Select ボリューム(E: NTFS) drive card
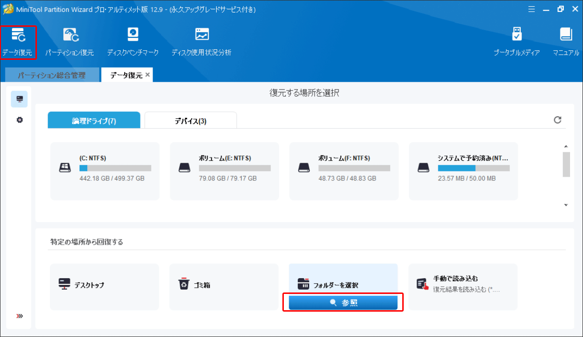The height and width of the screenshot is (337, 583). pos(224,171)
